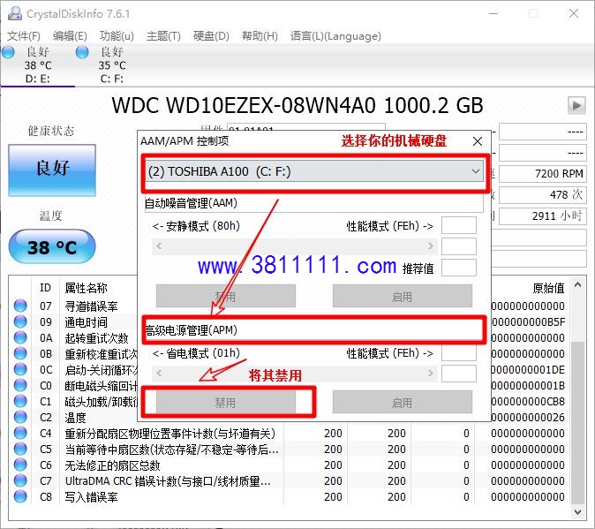Click the AAM 禁用 button
The image size is (595, 529).
[225, 296]
